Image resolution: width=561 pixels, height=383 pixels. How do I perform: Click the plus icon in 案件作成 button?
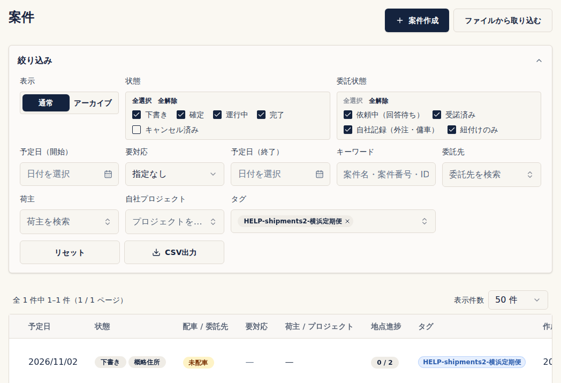click(400, 21)
